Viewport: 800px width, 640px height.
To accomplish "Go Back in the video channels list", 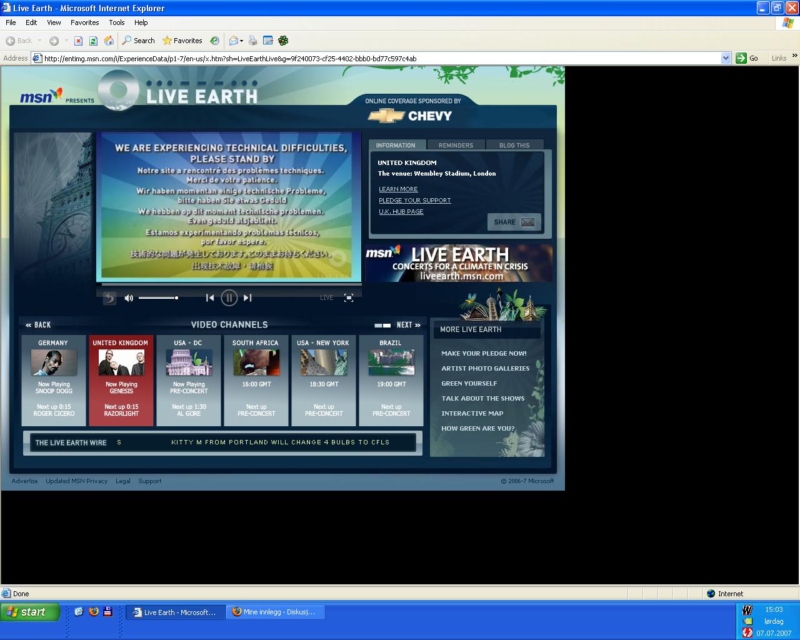I will pos(38,325).
